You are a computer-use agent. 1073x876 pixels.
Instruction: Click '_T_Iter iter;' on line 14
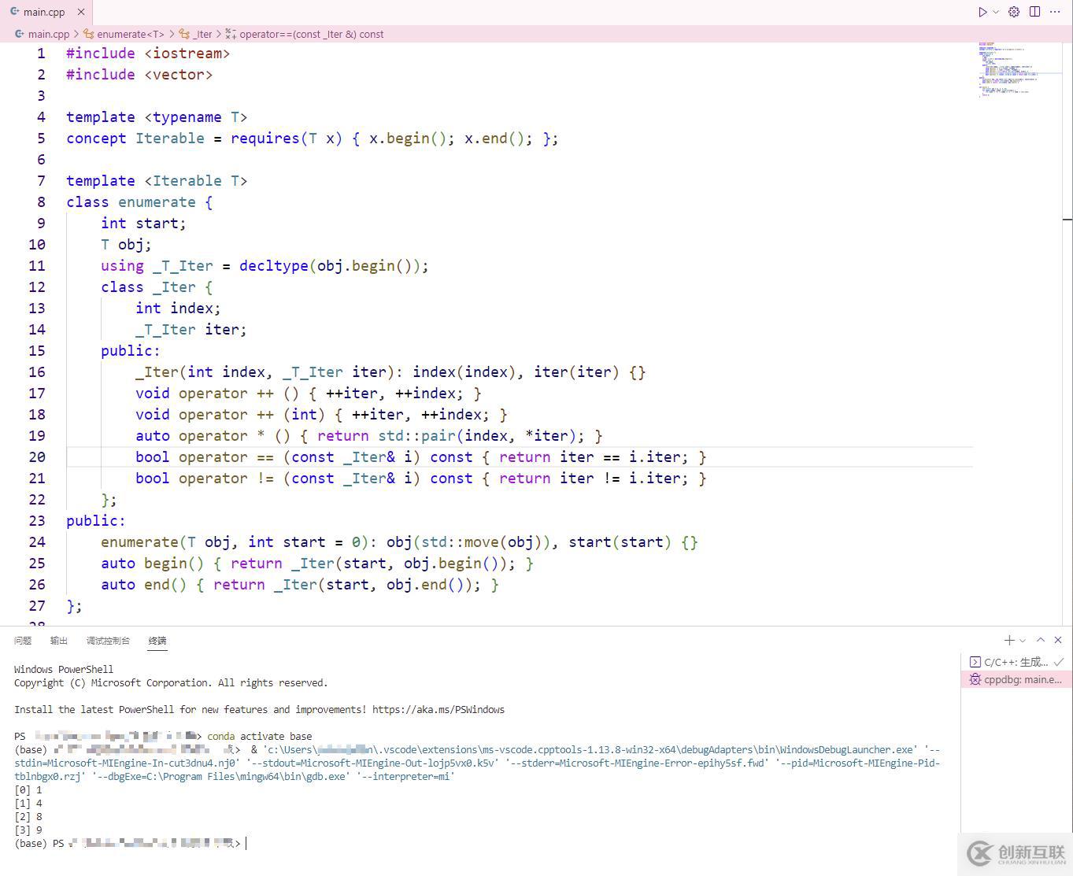191,330
